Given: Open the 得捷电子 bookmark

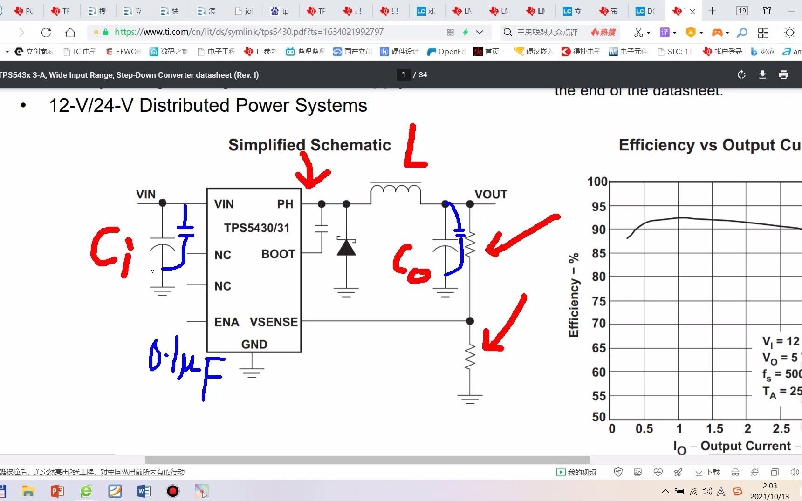Looking at the screenshot, I should [581, 52].
